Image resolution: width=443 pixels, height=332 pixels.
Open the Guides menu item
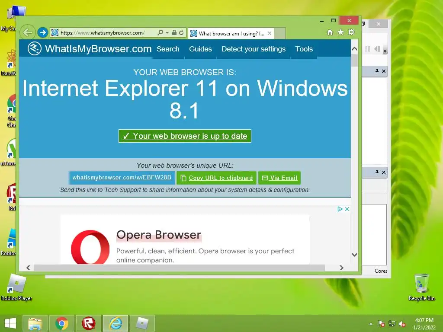[x=201, y=49]
